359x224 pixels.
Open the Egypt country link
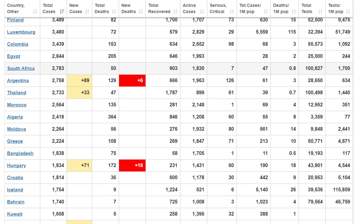(13, 56)
